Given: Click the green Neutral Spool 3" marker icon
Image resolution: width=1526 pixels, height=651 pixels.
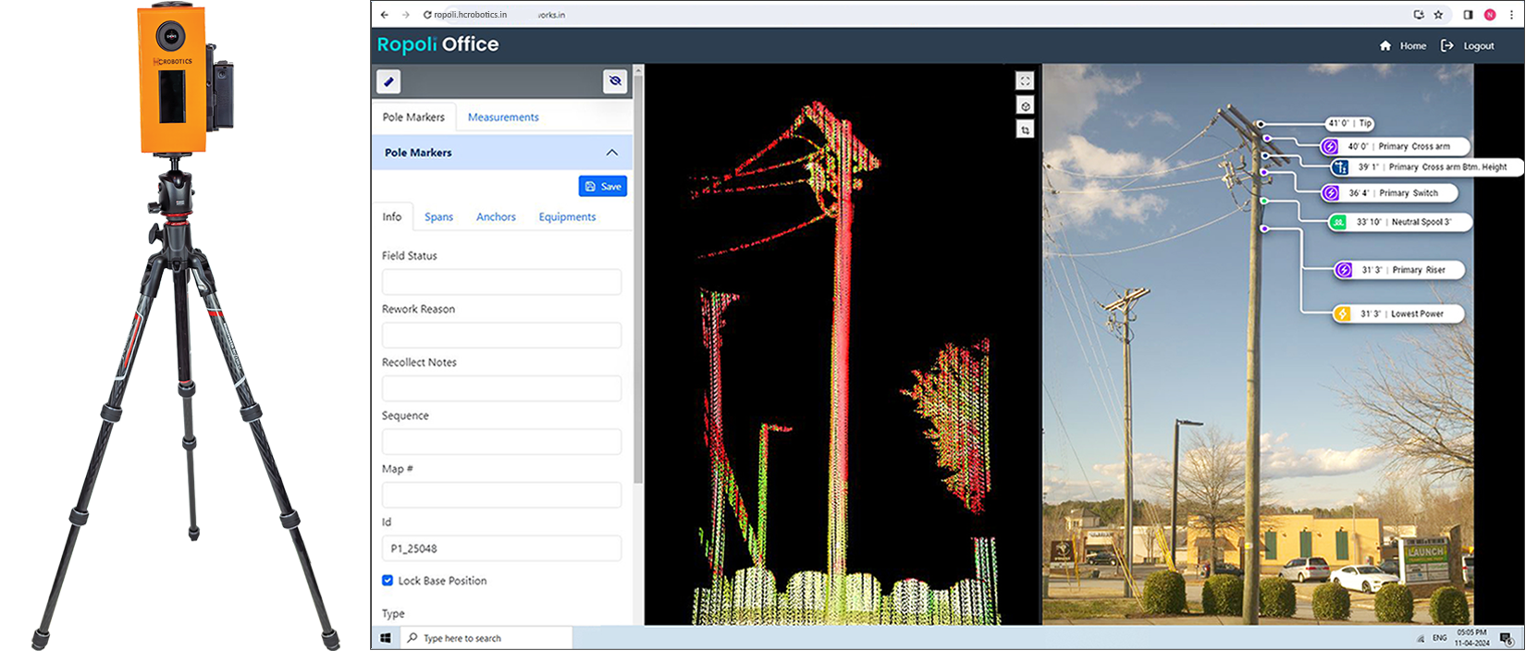Looking at the screenshot, I should click(x=1338, y=223).
